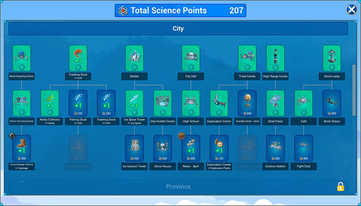Select the Trawling Dock card costing 230
Viewport: 361px width, 206px height.
[106, 103]
